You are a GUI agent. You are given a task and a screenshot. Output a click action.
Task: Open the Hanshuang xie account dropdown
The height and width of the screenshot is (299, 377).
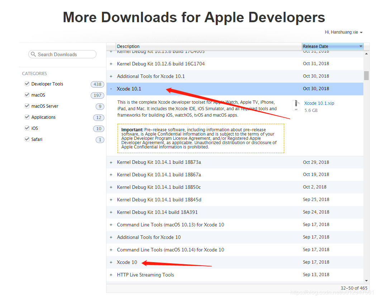coord(344,32)
